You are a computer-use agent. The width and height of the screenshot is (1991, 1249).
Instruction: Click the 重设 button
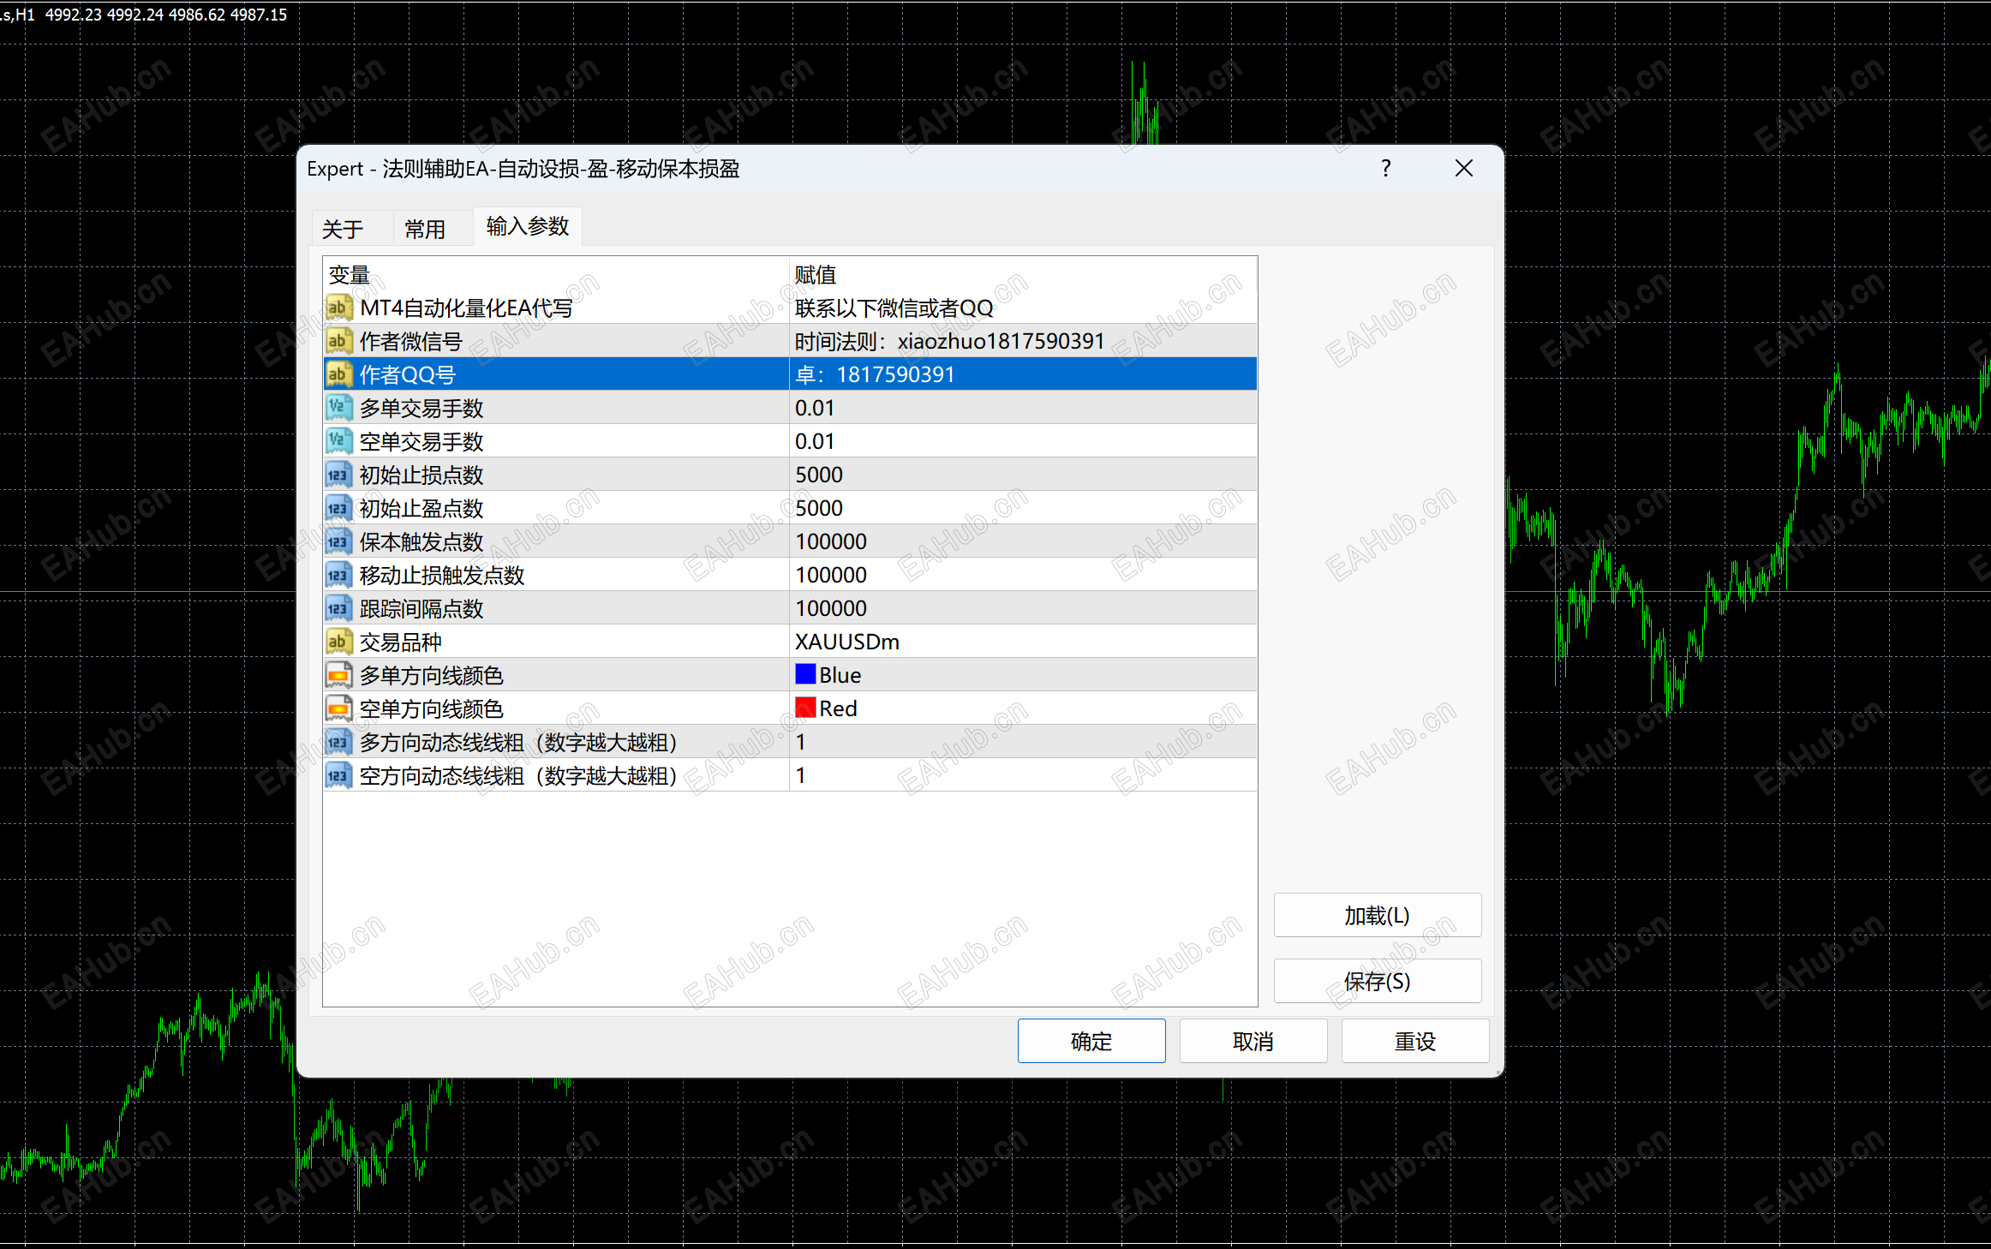[1414, 1041]
